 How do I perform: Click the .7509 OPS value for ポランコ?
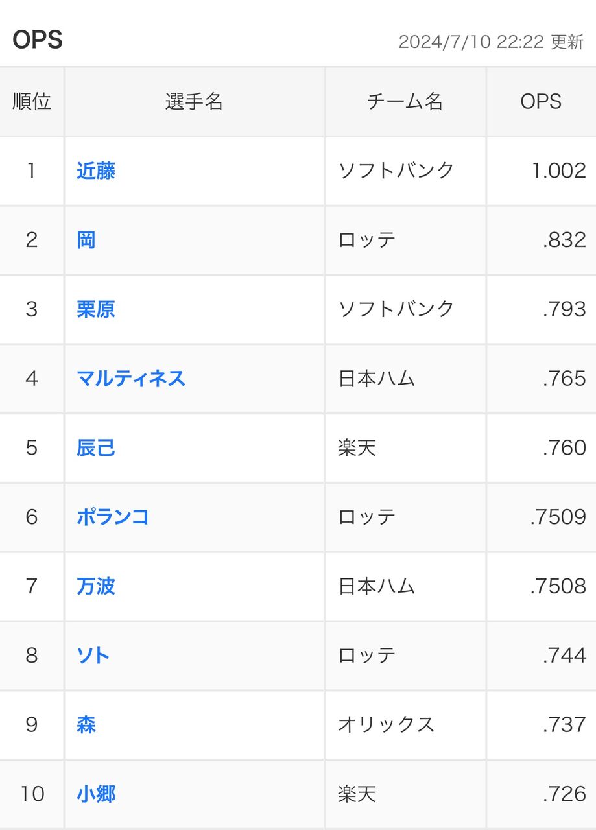pos(558,517)
